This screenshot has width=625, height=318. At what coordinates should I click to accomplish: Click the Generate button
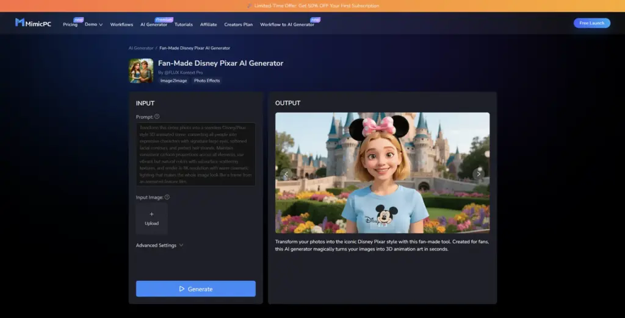tap(196, 289)
